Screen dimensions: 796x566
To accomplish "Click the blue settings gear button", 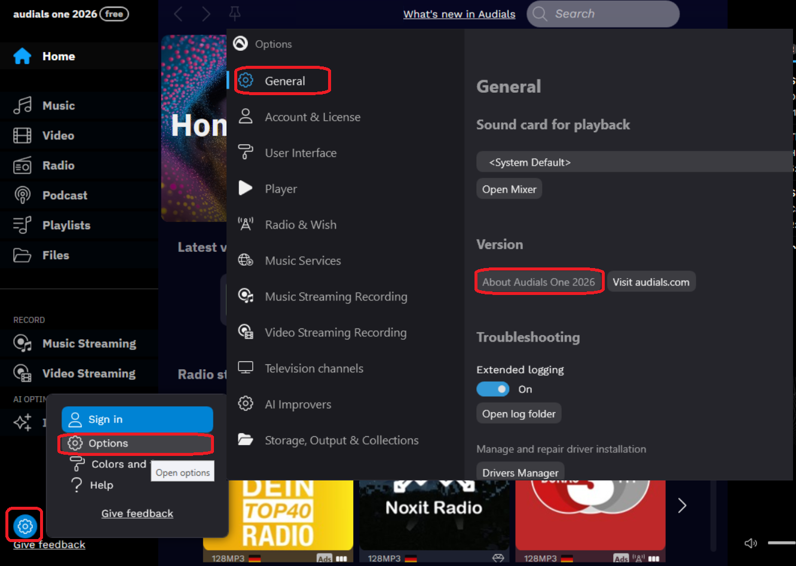I will (25, 527).
